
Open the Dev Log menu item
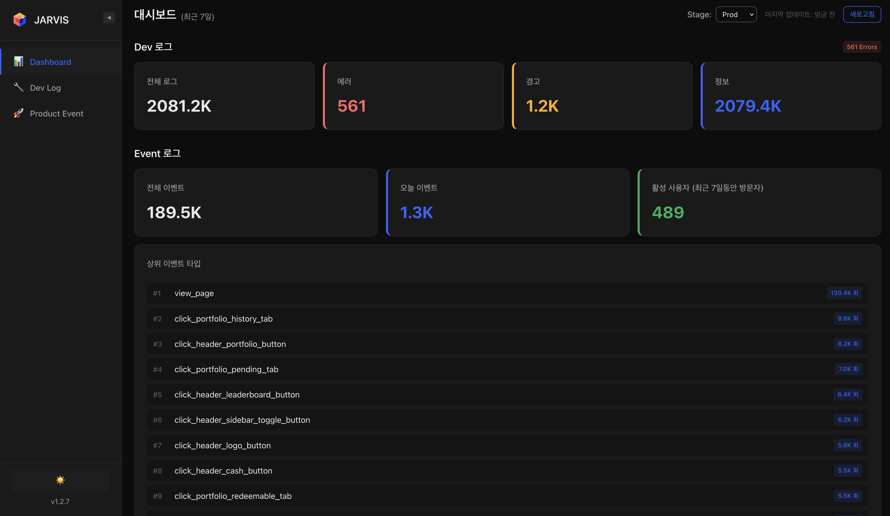(x=45, y=87)
